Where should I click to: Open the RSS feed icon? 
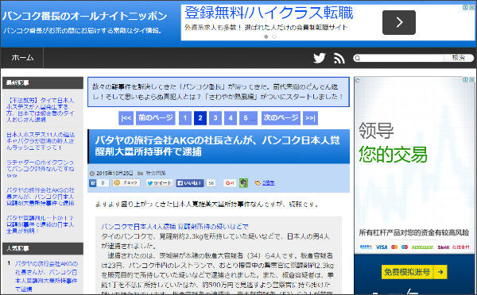339,58
